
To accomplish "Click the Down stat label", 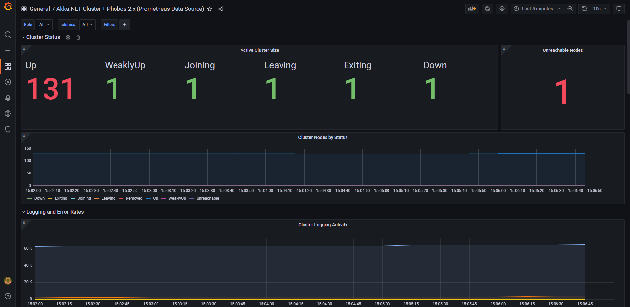I will pyautogui.click(x=435, y=65).
